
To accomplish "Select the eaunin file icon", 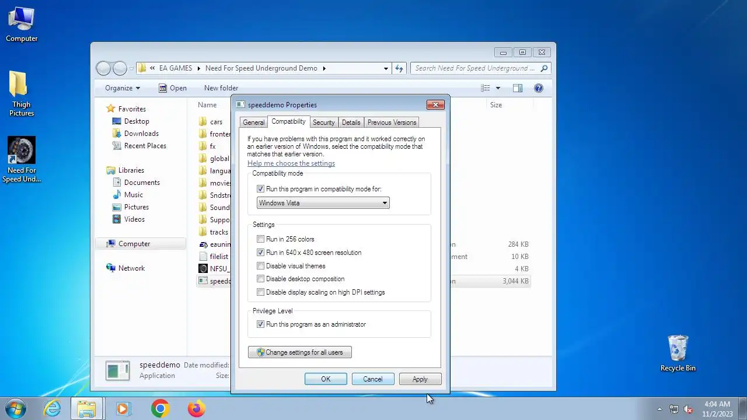I will pos(203,244).
